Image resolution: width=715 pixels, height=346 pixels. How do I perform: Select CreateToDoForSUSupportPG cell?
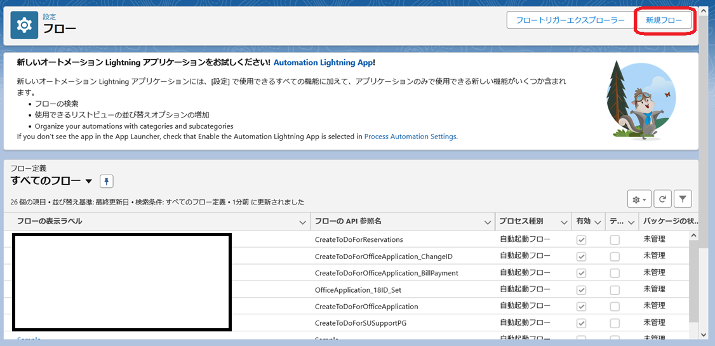pyautogui.click(x=360, y=323)
